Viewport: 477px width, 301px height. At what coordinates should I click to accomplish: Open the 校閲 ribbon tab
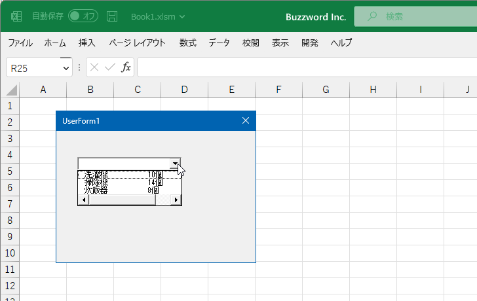pyautogui.click(x=251, y=43)
